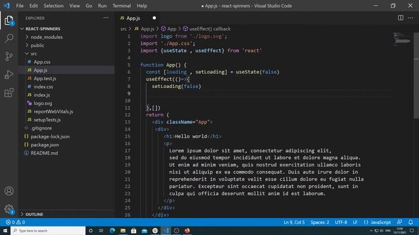Open Task View on the taskbar
The width and height of the screenshot is (419, 235).
pos(101,230)
